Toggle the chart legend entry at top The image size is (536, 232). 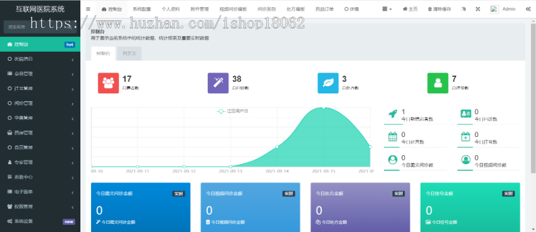point(232,111)
